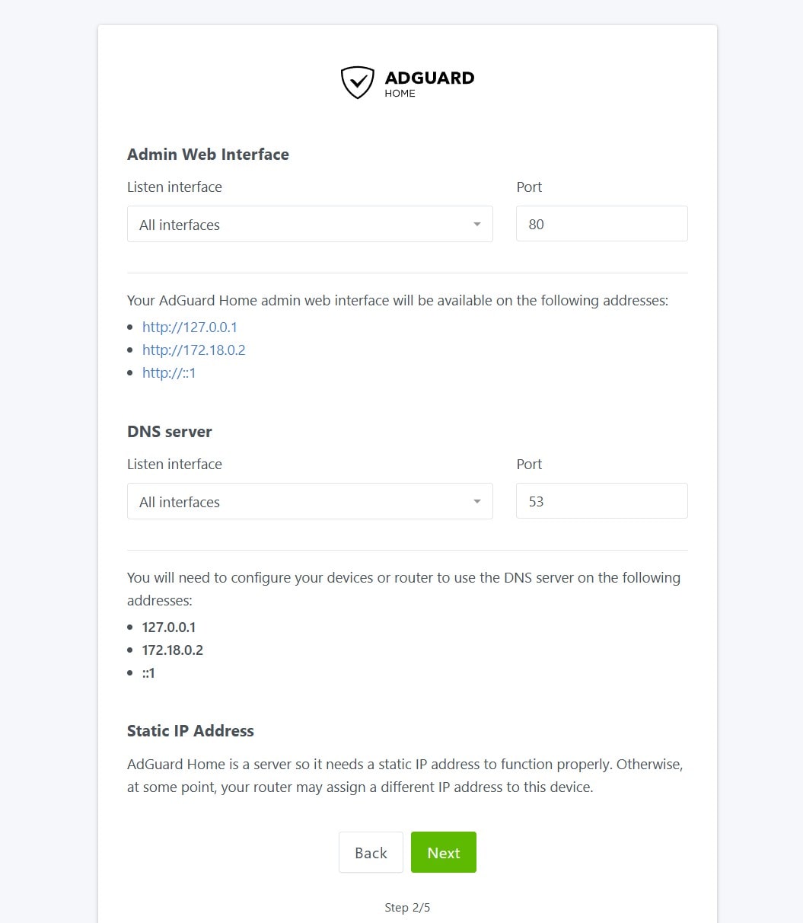The height and width of the screenshot is (923, 803).
Task: Select the bold ::1 DNS address
Action: [148, 673]
